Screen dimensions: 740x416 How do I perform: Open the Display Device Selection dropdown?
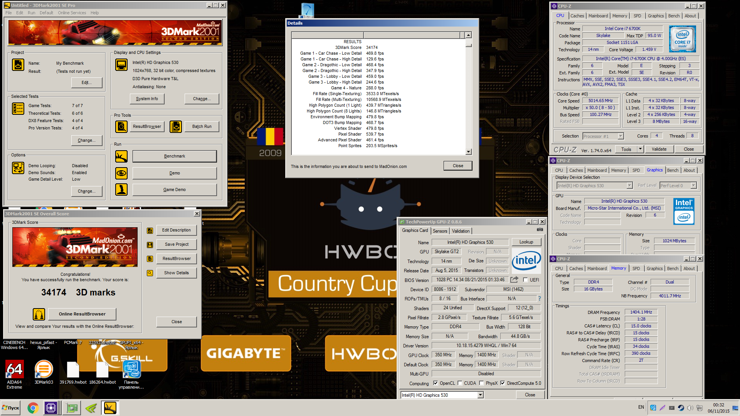[594, 186]
